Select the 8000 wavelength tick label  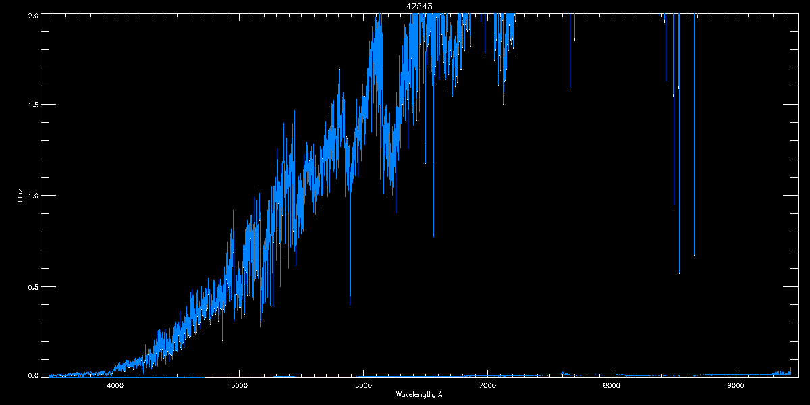(612, 386)
